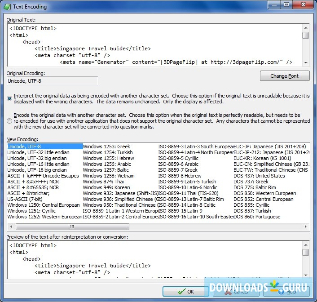Select DOS 850: Western European
This screenshot has width=317, height=302.
click(x=265, y=193)
